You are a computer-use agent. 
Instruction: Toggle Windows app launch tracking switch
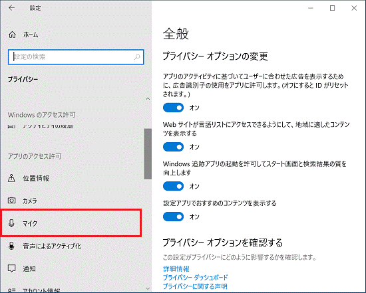point(173,186)
